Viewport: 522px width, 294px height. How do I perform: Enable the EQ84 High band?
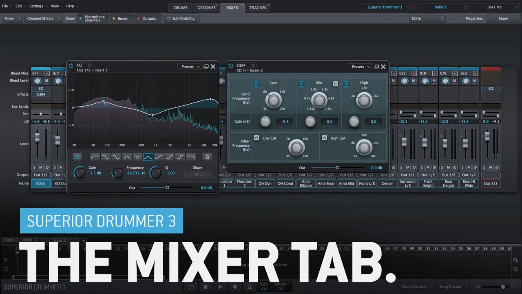(346, 84)
